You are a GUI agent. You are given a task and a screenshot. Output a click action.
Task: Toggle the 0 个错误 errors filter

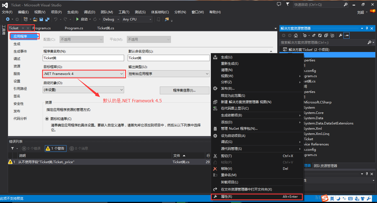pos(32,149)
